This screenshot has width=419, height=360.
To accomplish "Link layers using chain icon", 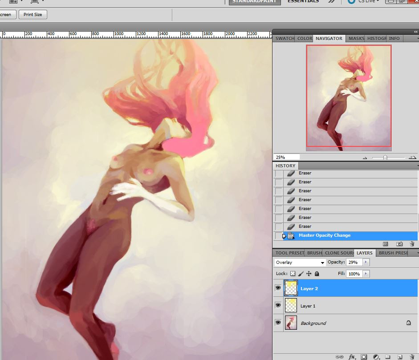I will (x=339, y=357).
